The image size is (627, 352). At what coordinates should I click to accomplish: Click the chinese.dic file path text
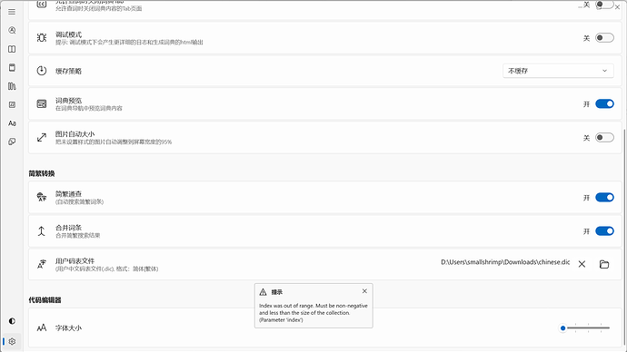click(x=505, y=262)
